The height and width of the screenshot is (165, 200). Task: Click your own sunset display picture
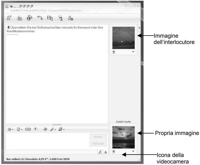click(124, 137)
